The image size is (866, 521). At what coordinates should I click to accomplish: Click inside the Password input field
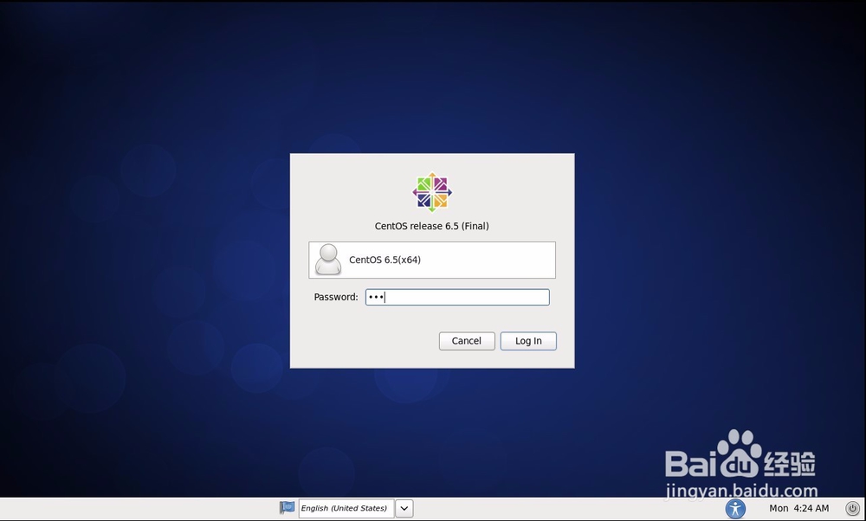457,297
